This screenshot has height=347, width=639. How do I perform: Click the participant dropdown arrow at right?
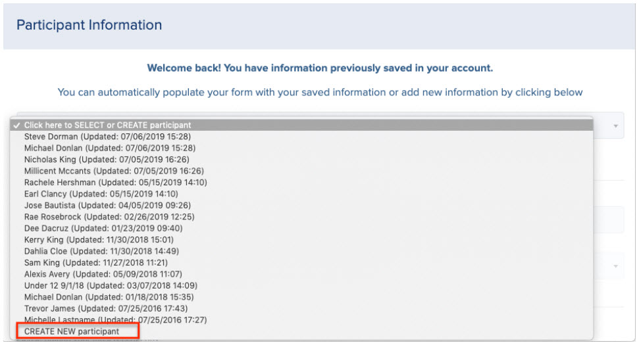(616, 126)
